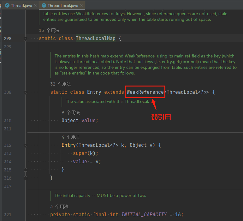Switch to the Thread.java tab

pos(19,6)
